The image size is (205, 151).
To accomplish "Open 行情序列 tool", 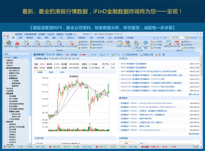I will 83,48.
